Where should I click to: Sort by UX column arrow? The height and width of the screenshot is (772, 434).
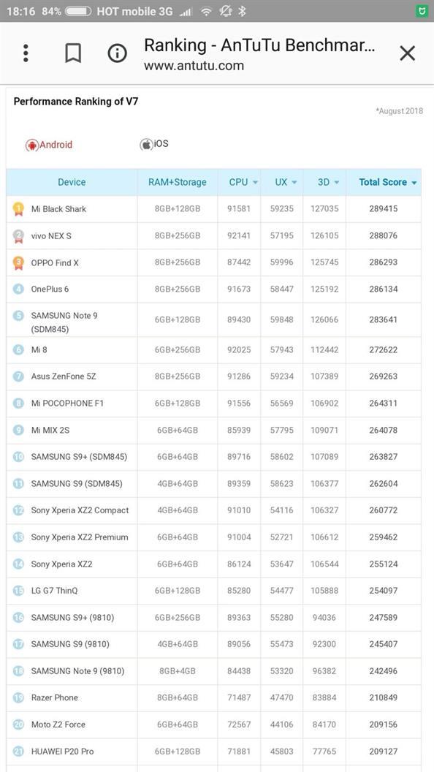[294, 183]
